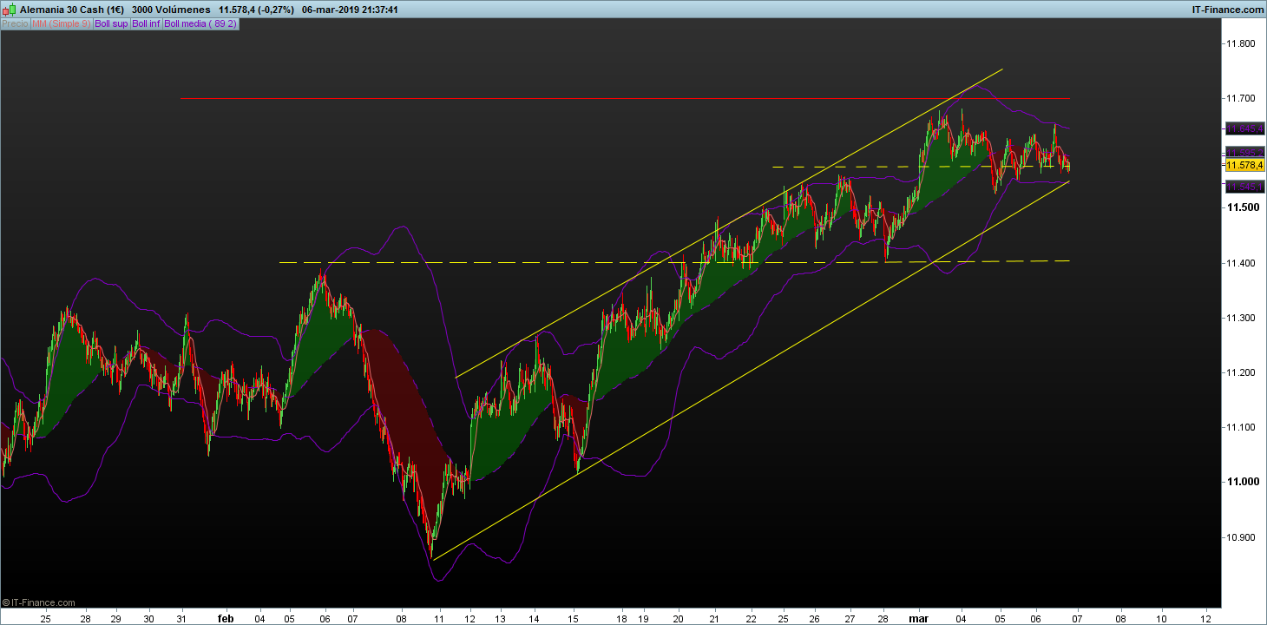Click the IT-Finance.com link at top right
The image size is (1267, 625).
pyautogui.click(x=1225, y=10)
